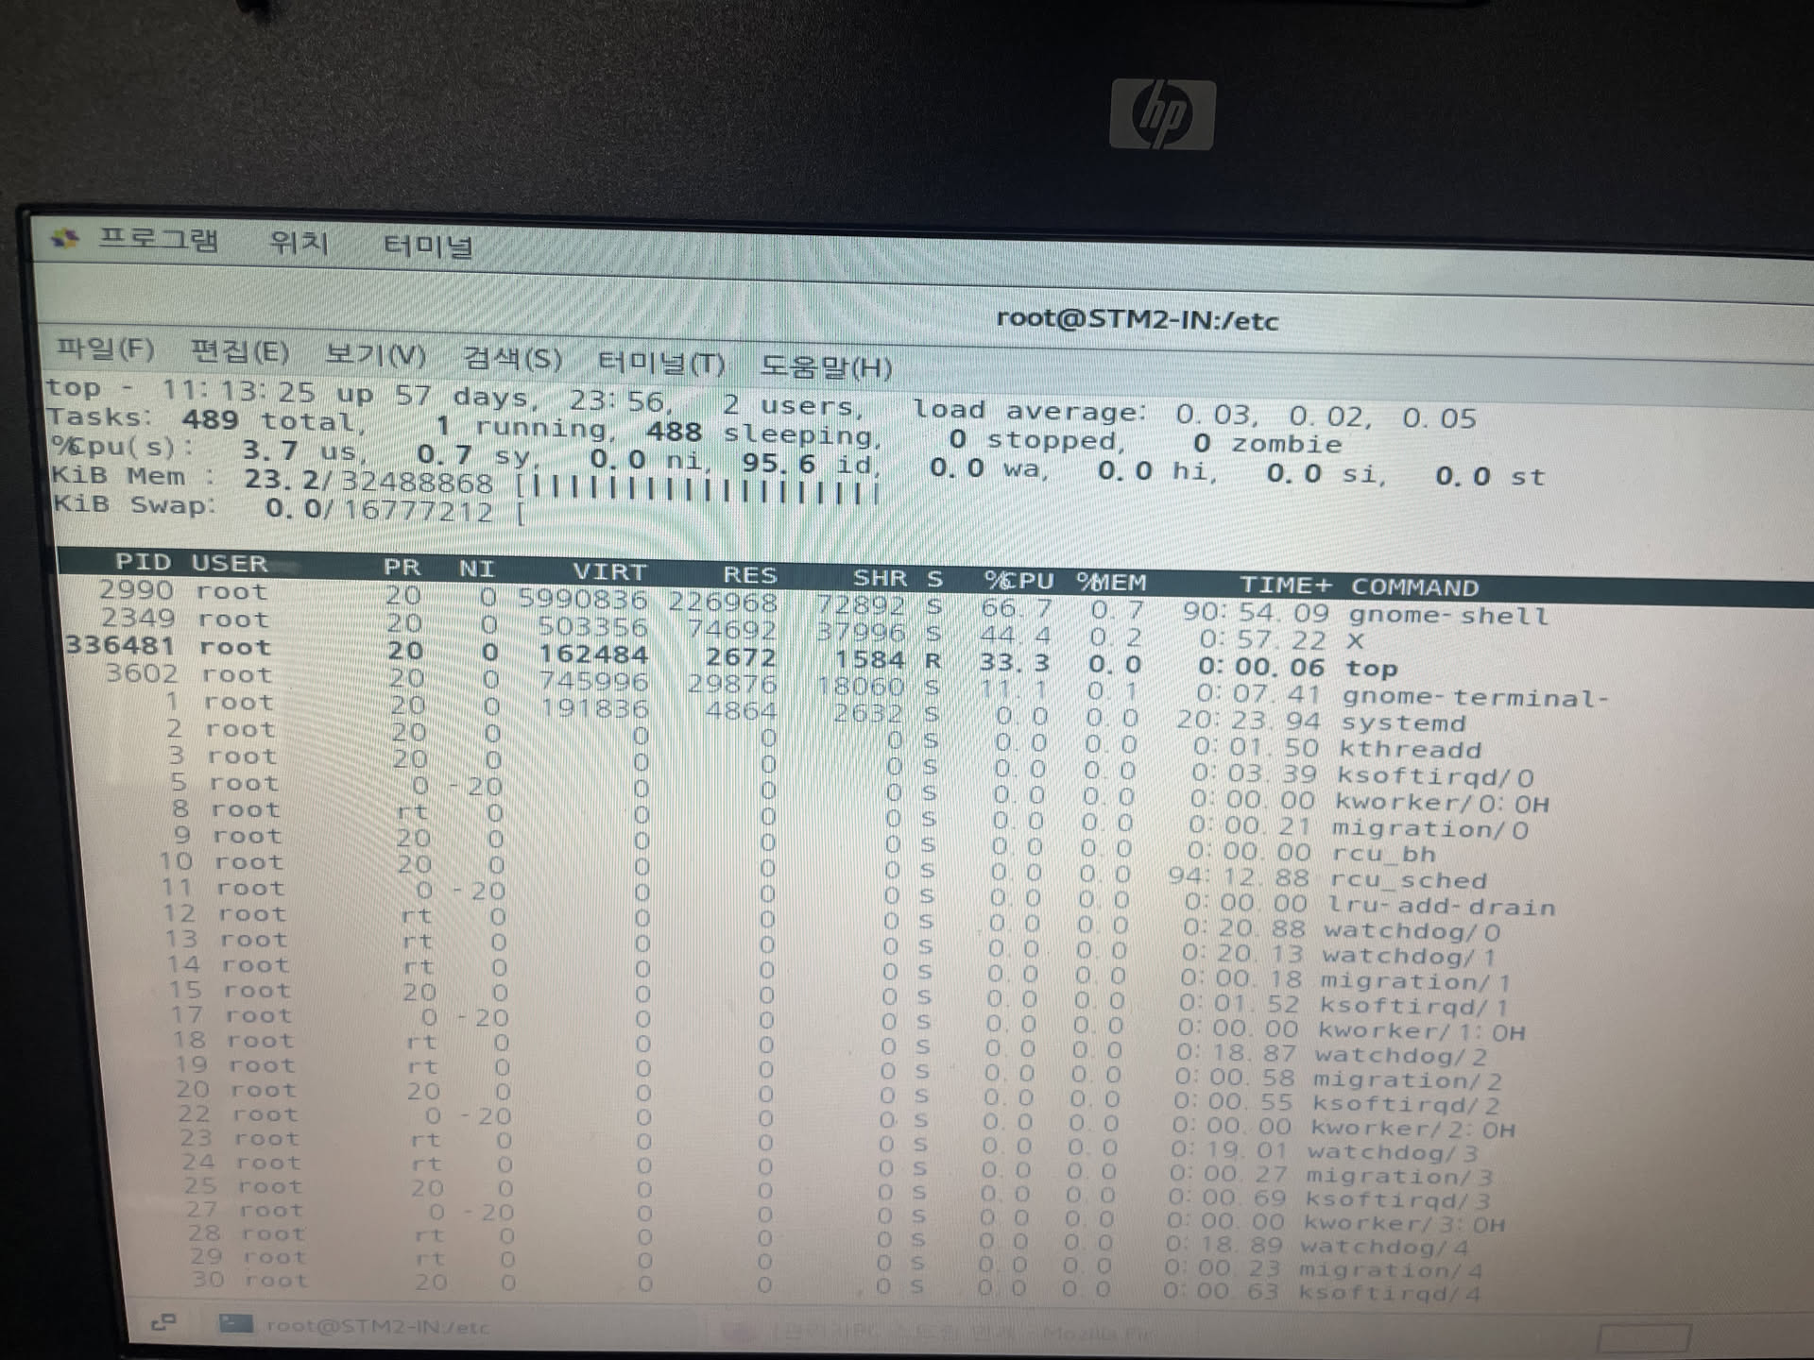Click the Mozilla Firefox taskbar entry
Screen dimensions: 1814x1360
click(x=935, y=1334)
